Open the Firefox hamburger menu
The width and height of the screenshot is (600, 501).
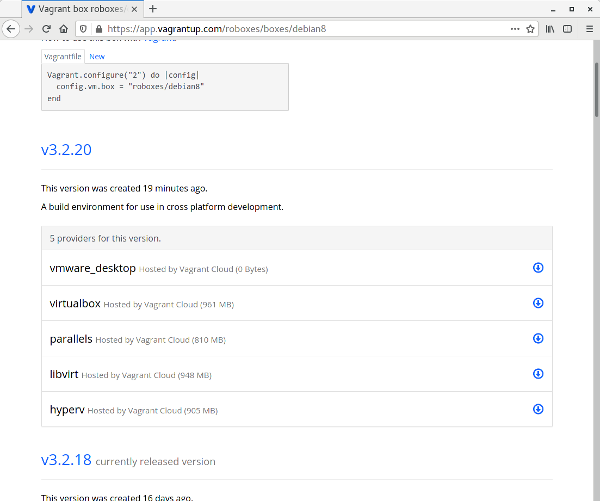[589, 29]
